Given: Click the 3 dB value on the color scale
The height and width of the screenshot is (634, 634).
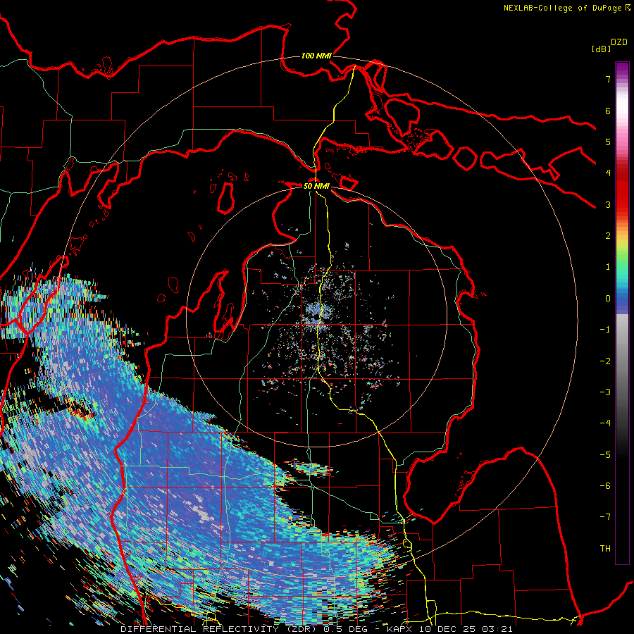Looking at the screenshot, I should click(x=608, y=204).
